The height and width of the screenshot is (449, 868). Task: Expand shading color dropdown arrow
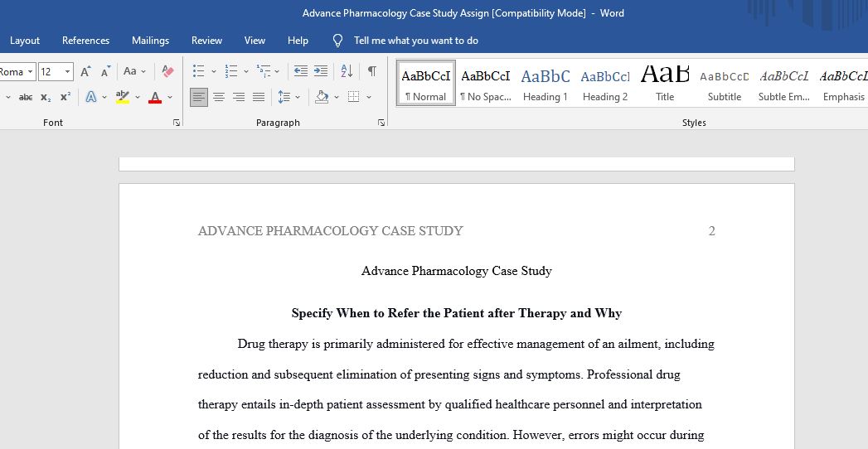tap(336, 97)
